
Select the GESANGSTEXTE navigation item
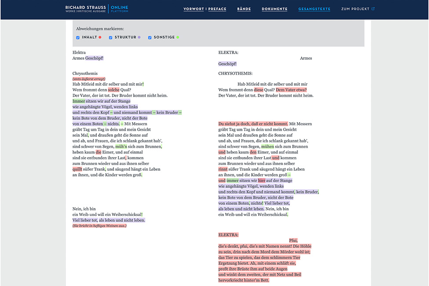pos(314,9)
